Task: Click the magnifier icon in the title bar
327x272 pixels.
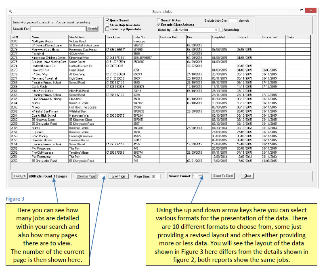Action: (10, 12)
